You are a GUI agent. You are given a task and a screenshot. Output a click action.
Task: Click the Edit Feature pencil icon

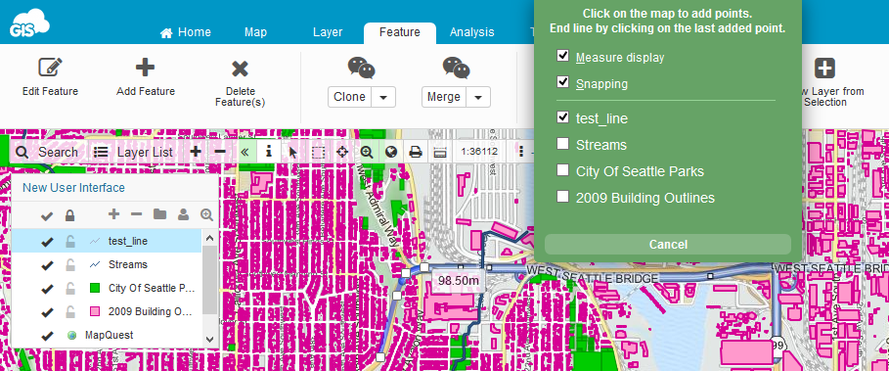(x=51, y=68)
